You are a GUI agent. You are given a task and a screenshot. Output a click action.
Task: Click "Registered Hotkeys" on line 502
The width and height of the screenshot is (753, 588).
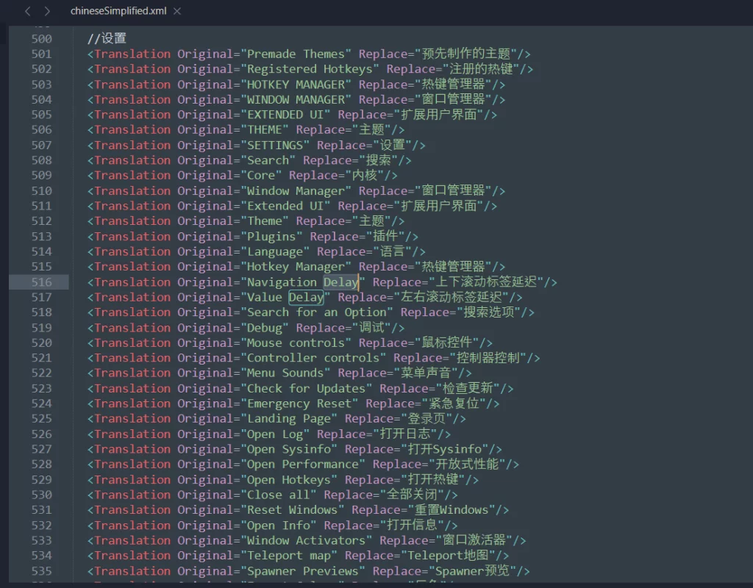(310, 69)
